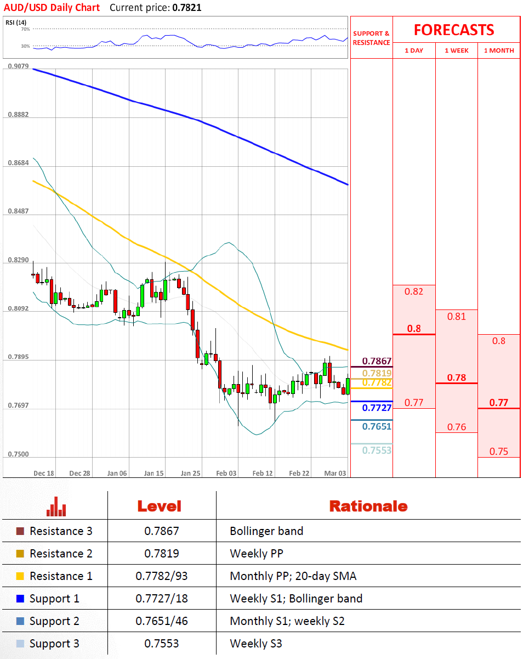Click the Jan 25 date axis label
Image resolution: width=529 pixels, height=659 pixels.
(190, 473)
